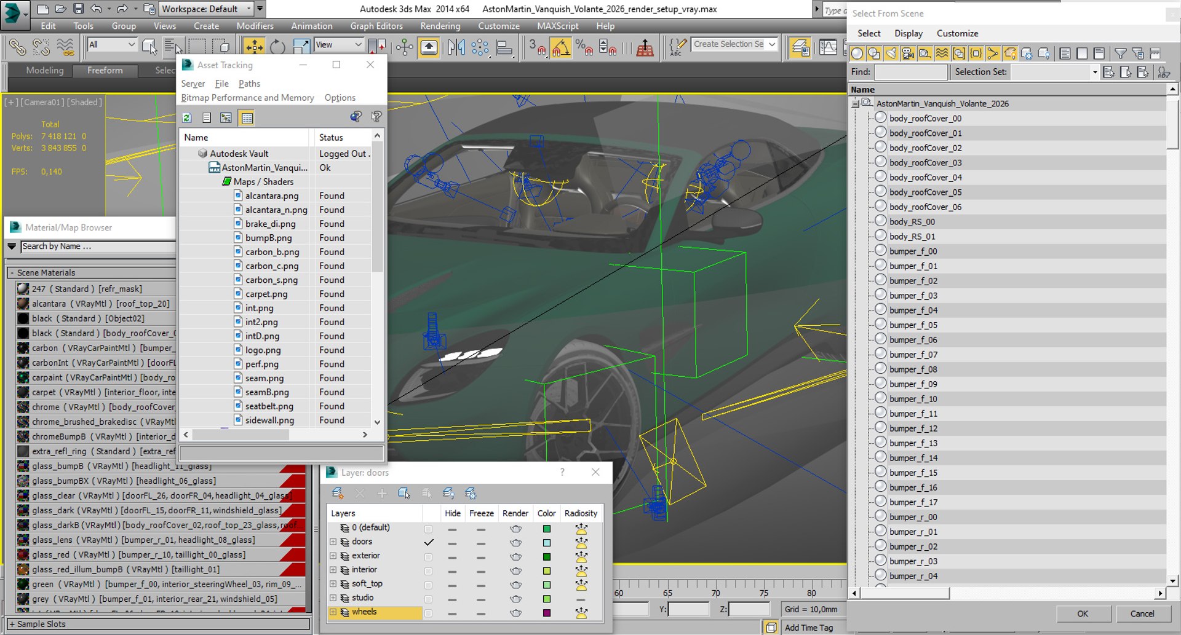Click the Select and Link tool

(17, 47)
